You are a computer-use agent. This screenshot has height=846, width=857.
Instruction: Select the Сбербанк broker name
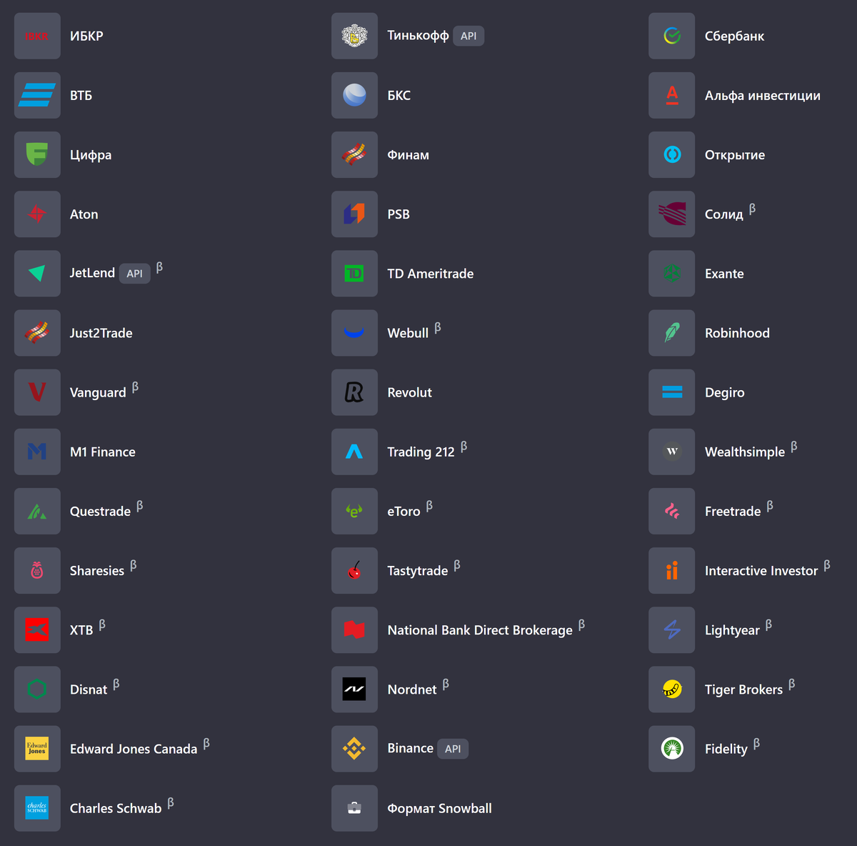[x=734, y=36]
